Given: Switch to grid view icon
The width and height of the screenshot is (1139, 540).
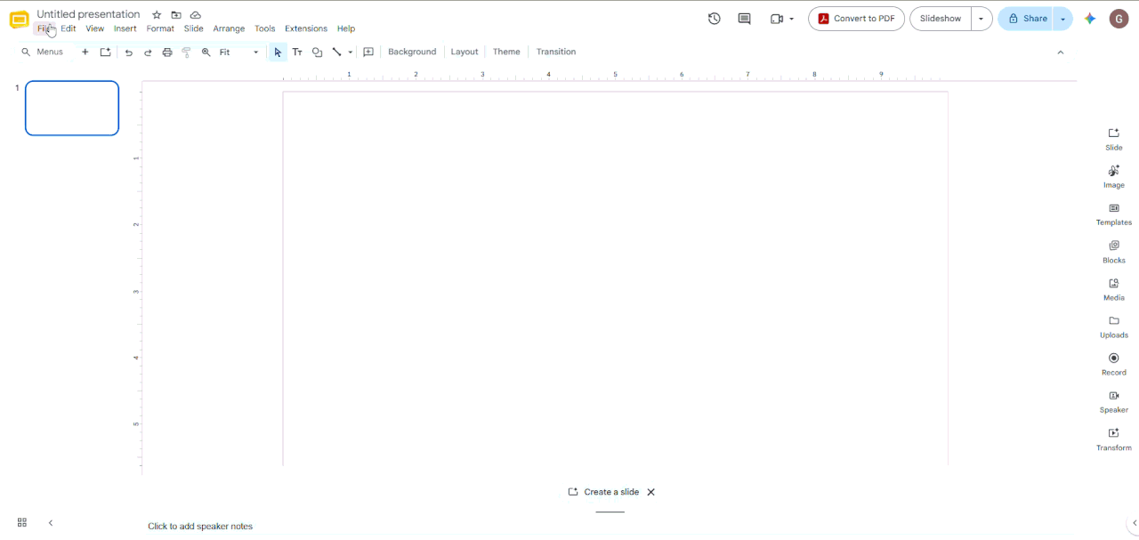Looking at the screenshot, I should tap(22, 523).
